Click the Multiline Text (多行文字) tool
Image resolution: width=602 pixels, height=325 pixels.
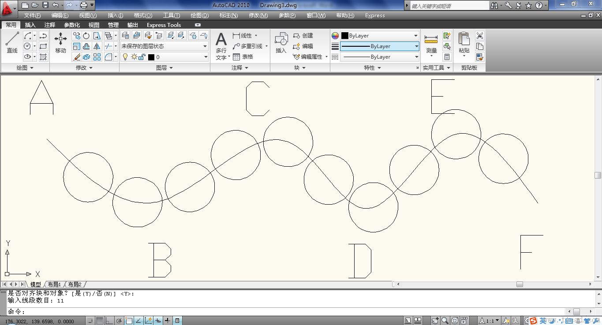(221, 46)
